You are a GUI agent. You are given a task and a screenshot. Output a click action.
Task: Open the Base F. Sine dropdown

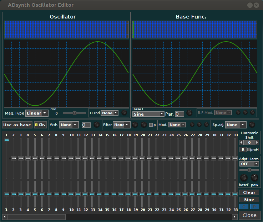(x=148, y=114)
